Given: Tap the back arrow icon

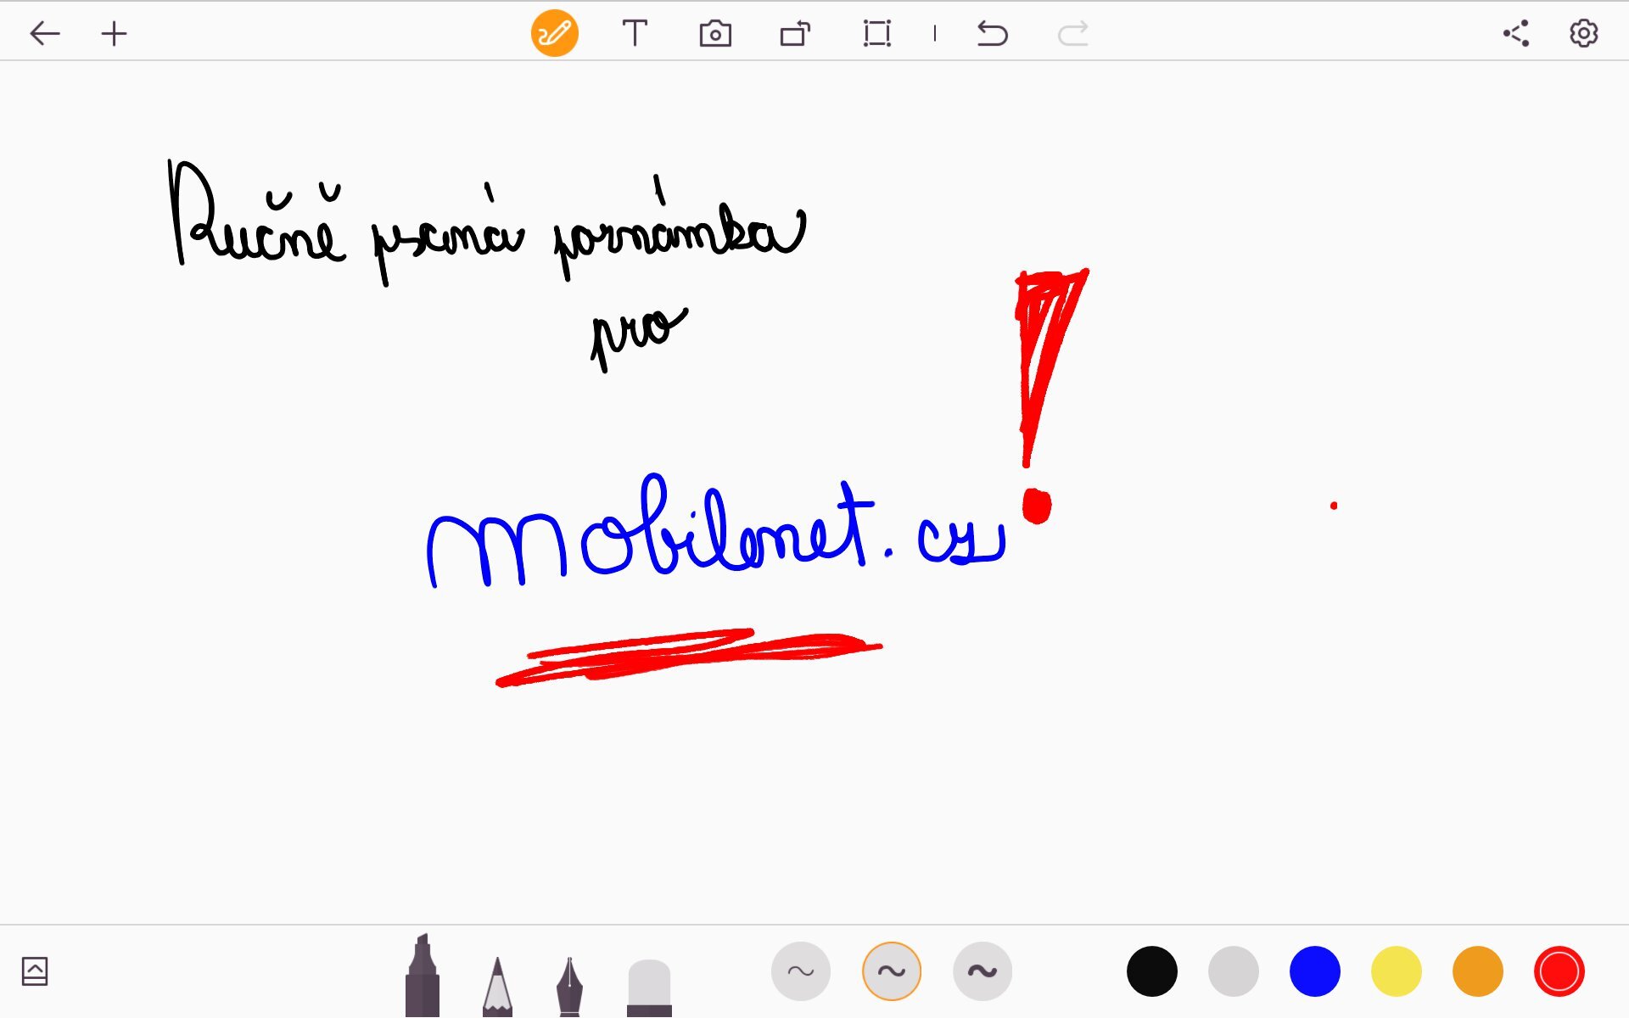Looking at the screenshot, I should [x=44, y=34].
